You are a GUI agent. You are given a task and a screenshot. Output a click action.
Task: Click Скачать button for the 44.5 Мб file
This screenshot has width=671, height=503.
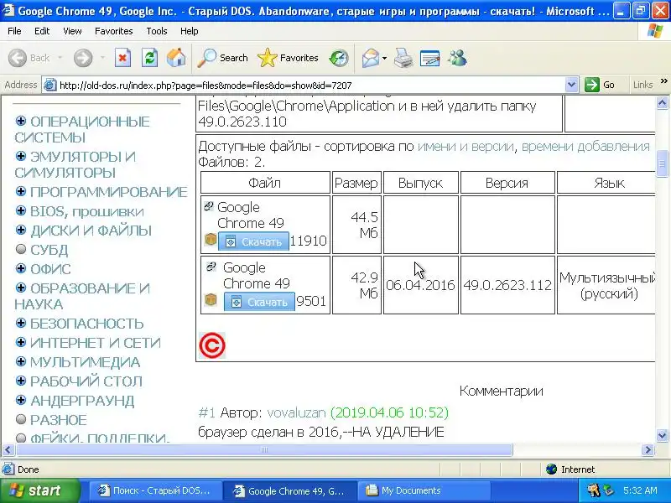(254, 241)
